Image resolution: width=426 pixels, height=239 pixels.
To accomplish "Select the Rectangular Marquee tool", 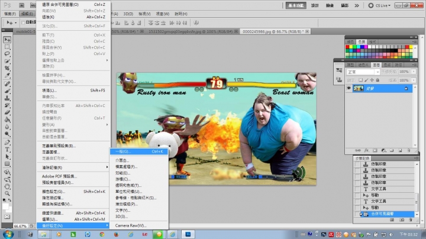I will 7,47.
